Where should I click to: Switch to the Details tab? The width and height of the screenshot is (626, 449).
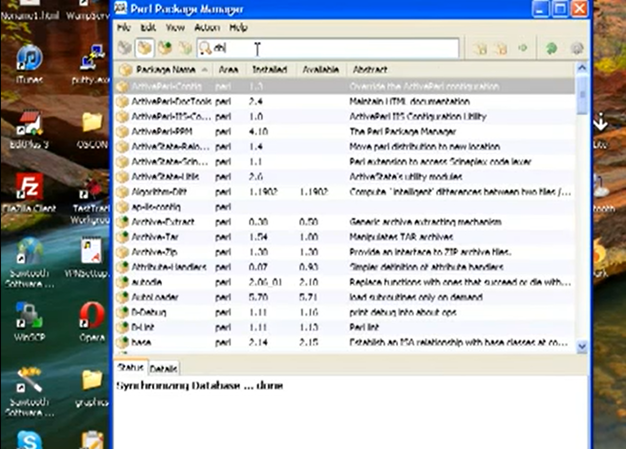164,368
